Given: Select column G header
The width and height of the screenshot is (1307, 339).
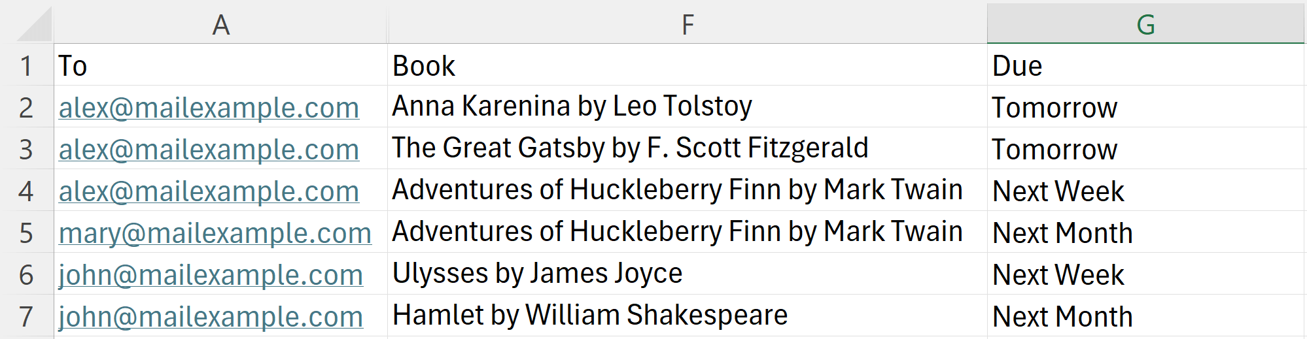Looking at the screenshot, I should click(x=1145, y=25).
